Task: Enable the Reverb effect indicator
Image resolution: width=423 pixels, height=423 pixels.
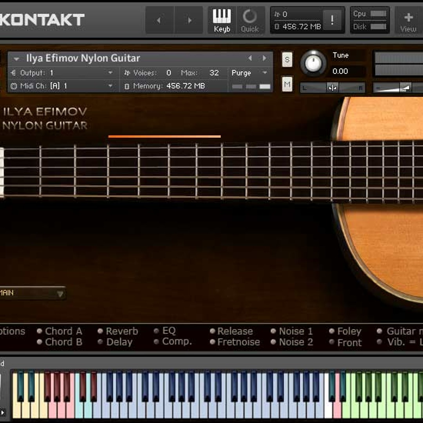Action: pyautogui.click(x=101, y=331)
